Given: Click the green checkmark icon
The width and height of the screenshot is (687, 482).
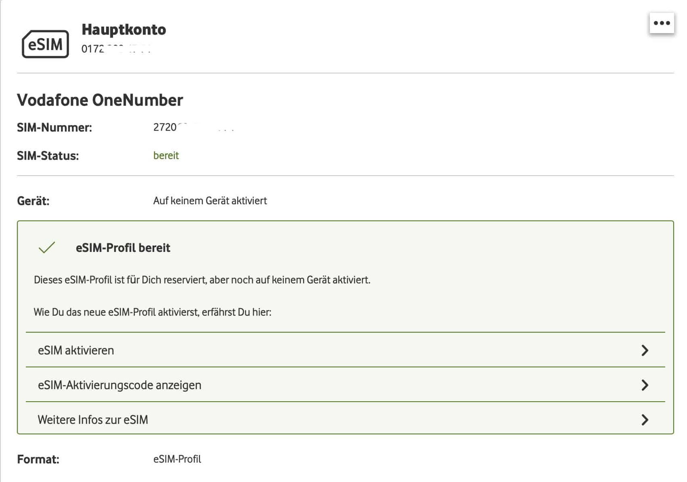Looking at the screenshot, I should (x=47, y=247).
